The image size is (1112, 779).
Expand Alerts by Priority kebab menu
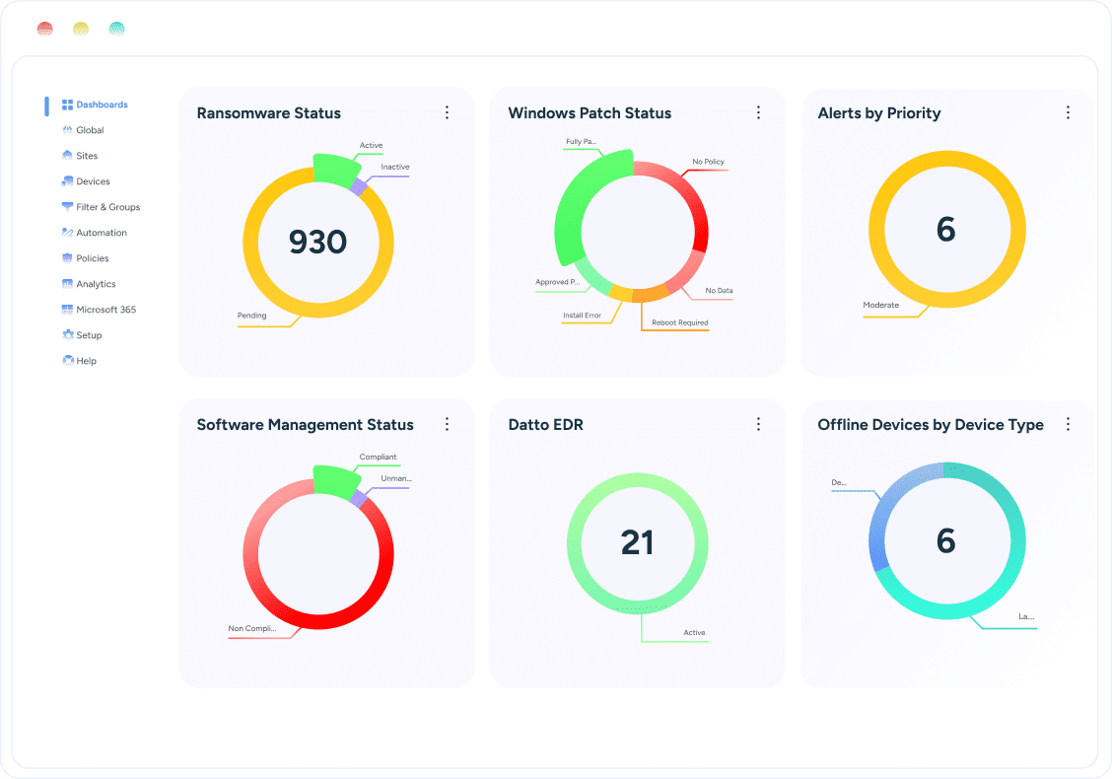click(x=1068, y=113)
